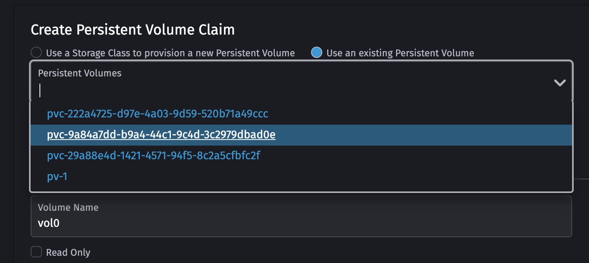Collapse the Persistent Volumes dropdown via its chevron

560,83
